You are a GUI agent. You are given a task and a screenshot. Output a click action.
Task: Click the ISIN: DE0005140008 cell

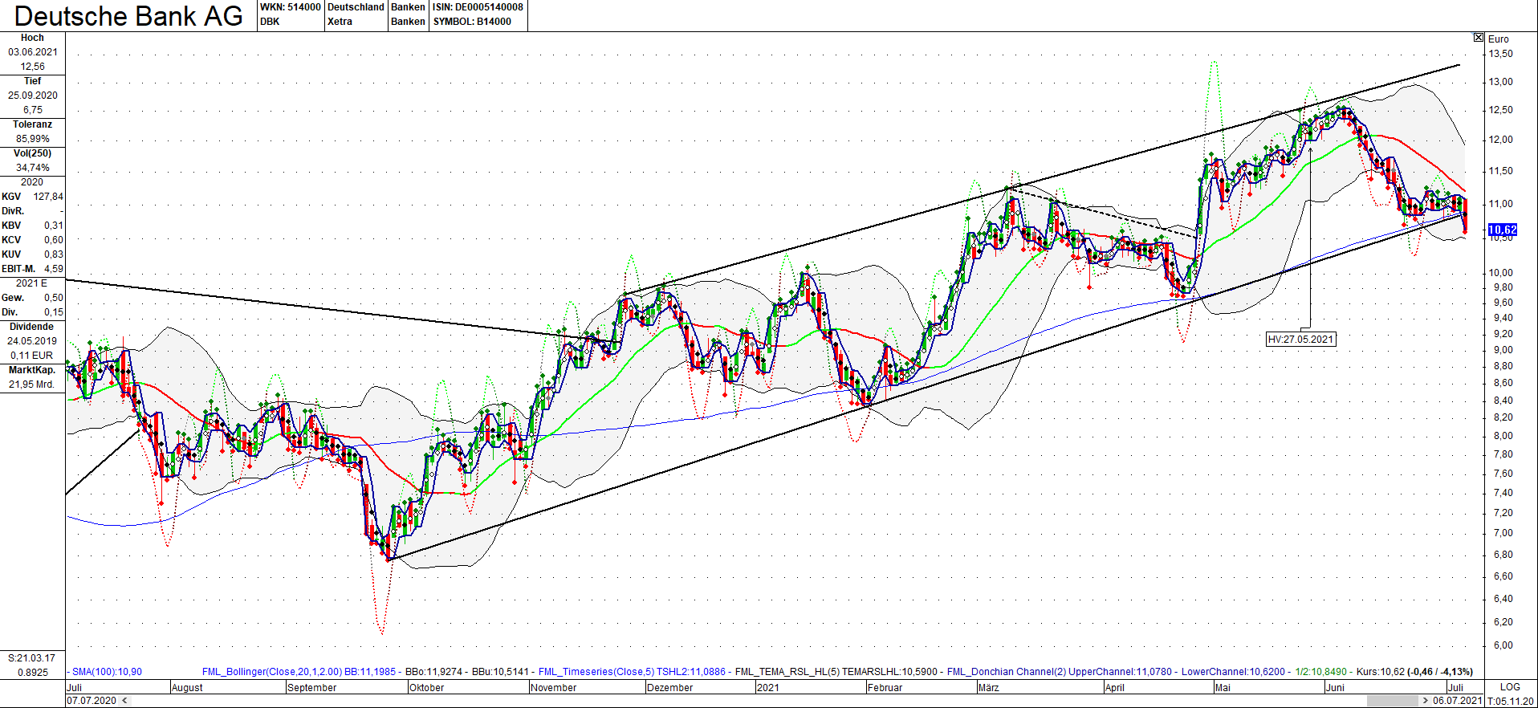(478, 7)
